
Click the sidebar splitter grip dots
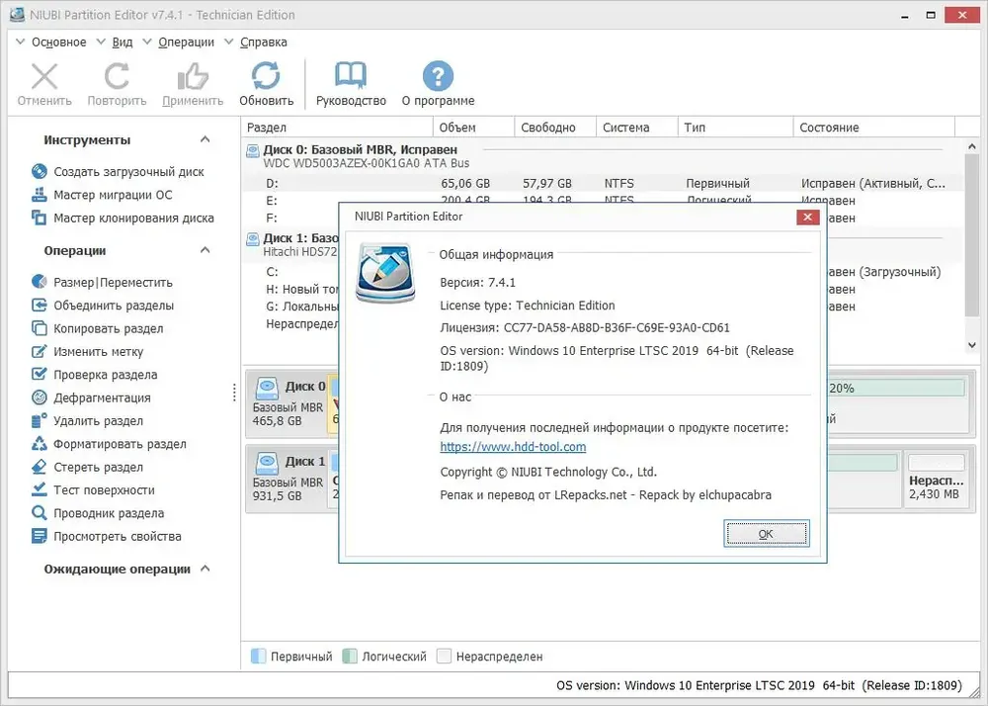tap(234, 393)
